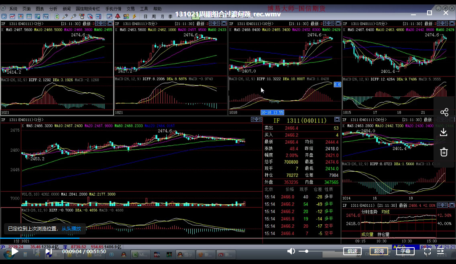Click the back arrow toolbar icon
The image size is (456, 264).
[4, 16]
